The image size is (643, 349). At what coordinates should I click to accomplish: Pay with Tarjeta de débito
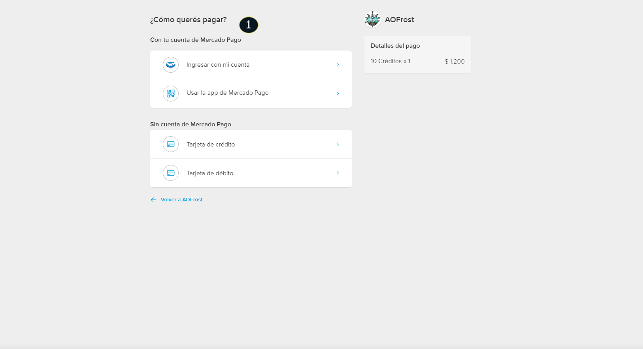251,173
